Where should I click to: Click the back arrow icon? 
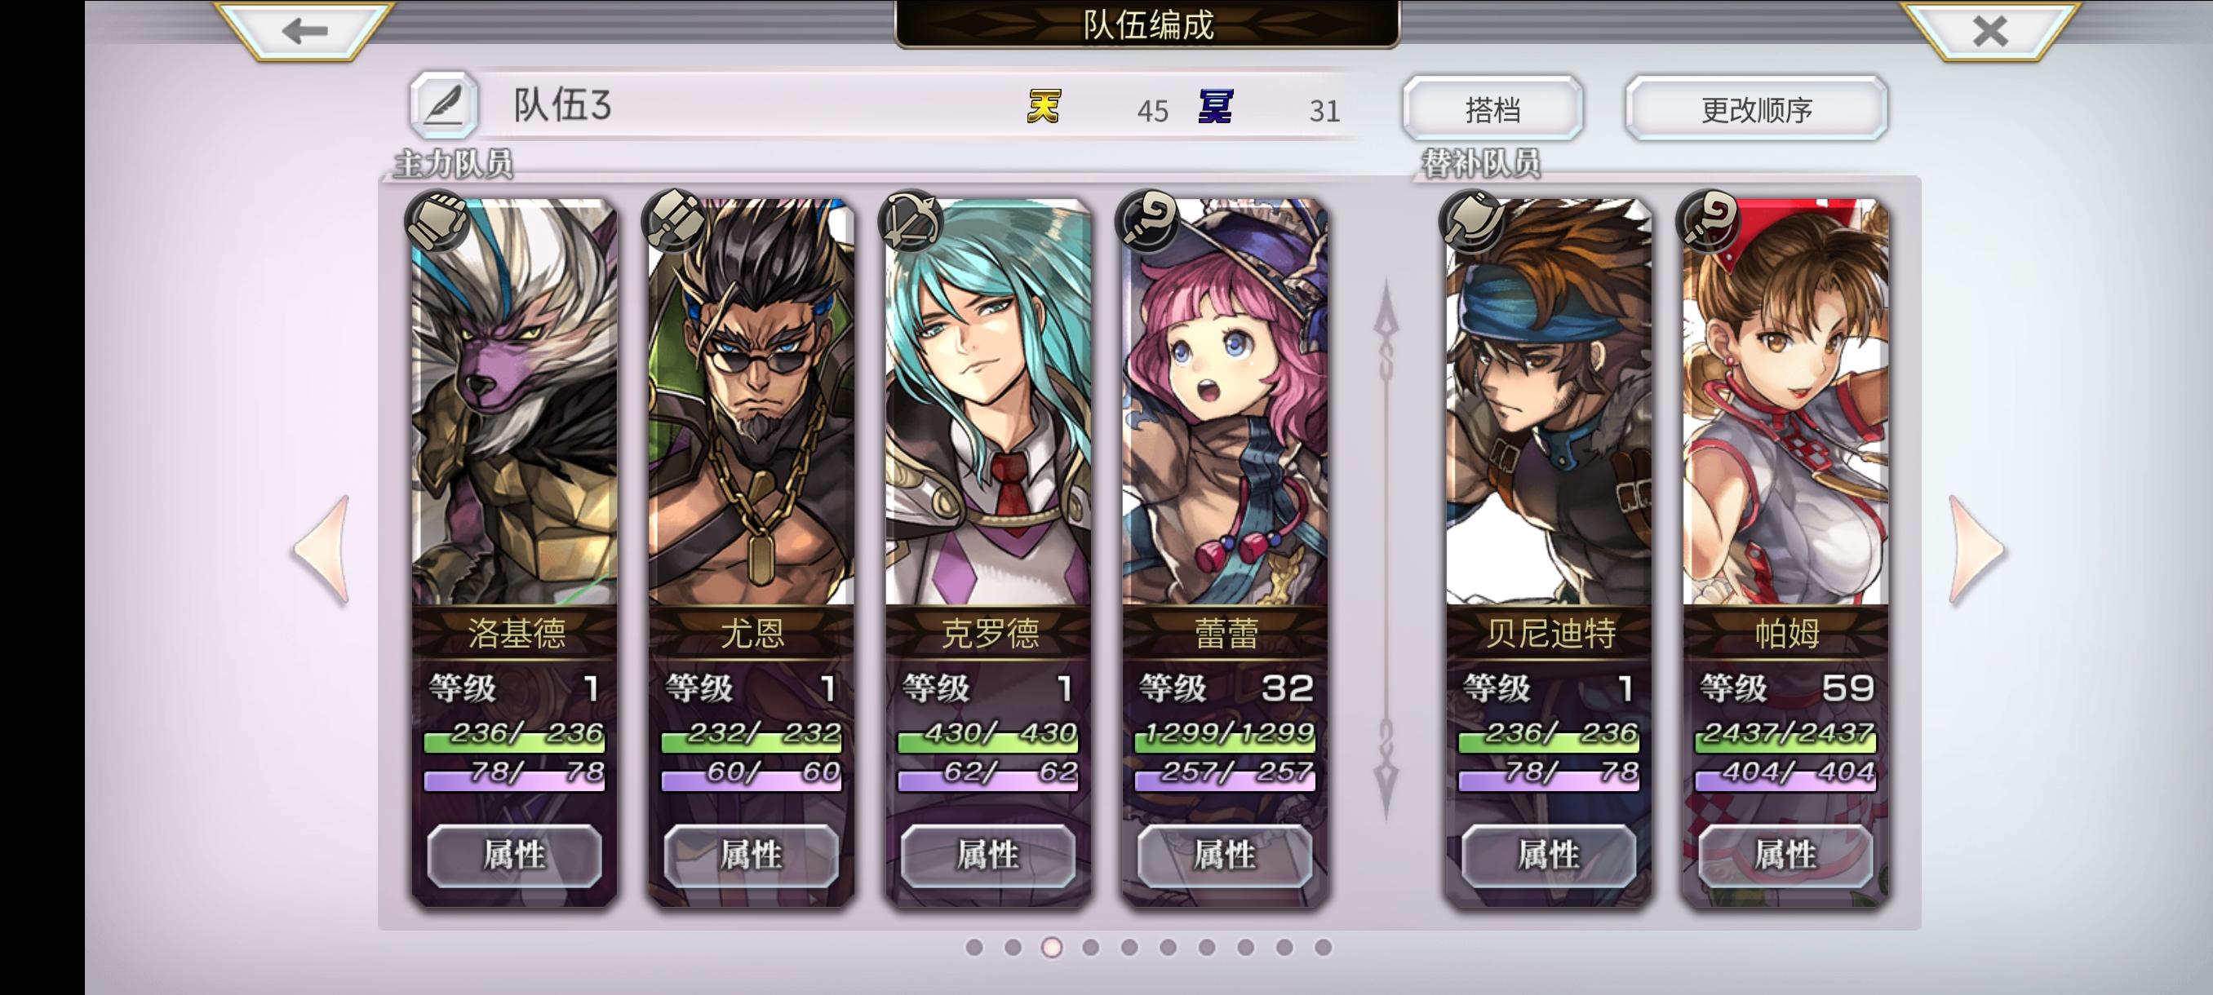(304, 31)
